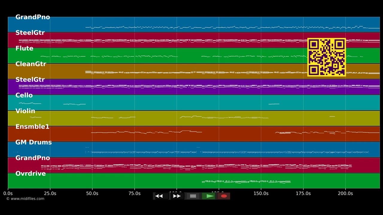Select the CleanGtr track label
The width and height of the screenshot is (383, 215).
point(31,64)
